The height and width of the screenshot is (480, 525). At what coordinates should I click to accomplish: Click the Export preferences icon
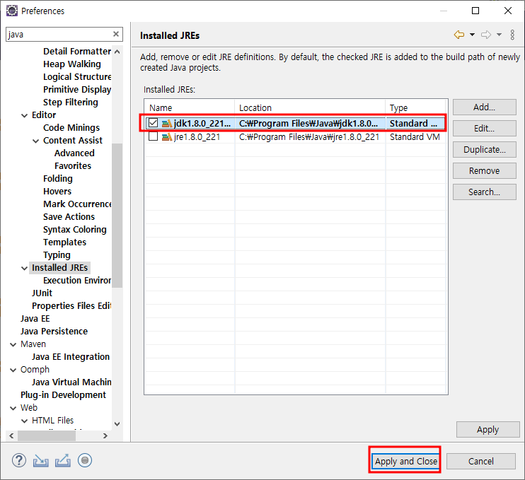pos(63,461)
